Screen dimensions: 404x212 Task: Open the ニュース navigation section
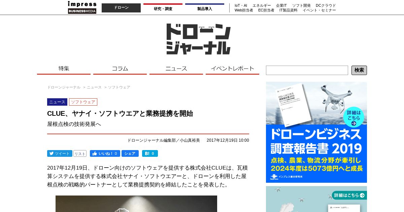point(176,69)
